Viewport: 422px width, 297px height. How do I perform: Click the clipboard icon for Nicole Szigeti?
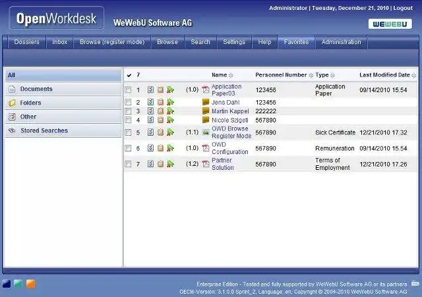pyautogui.click(x=160, y=120)
